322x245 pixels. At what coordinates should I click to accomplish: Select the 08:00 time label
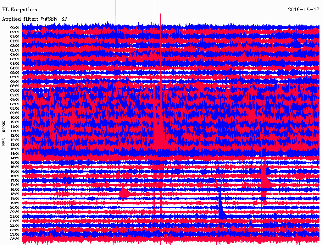pos(15,100)
